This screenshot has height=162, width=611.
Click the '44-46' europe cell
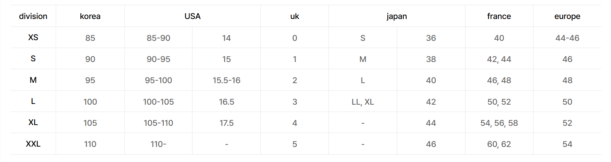click(567, 38)
